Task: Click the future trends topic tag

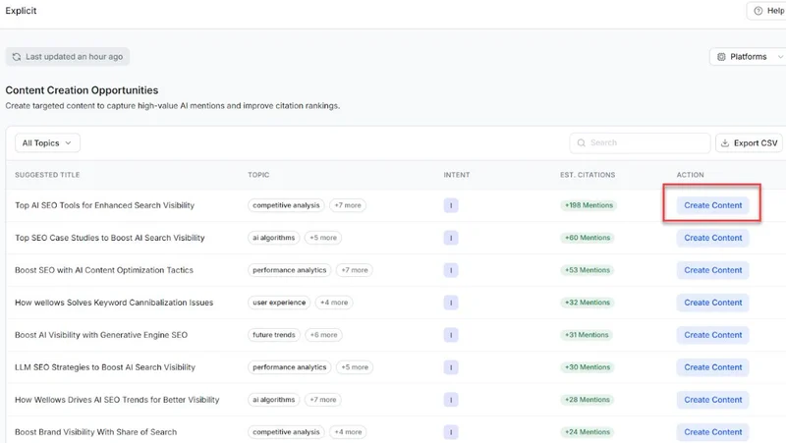Action: (274, 335)
